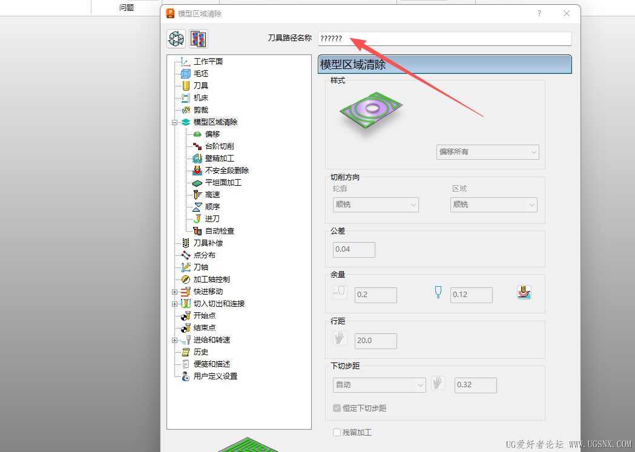The image size is (635, 452).
Task: Open the 开始点 start point icon
Action: 185,316
